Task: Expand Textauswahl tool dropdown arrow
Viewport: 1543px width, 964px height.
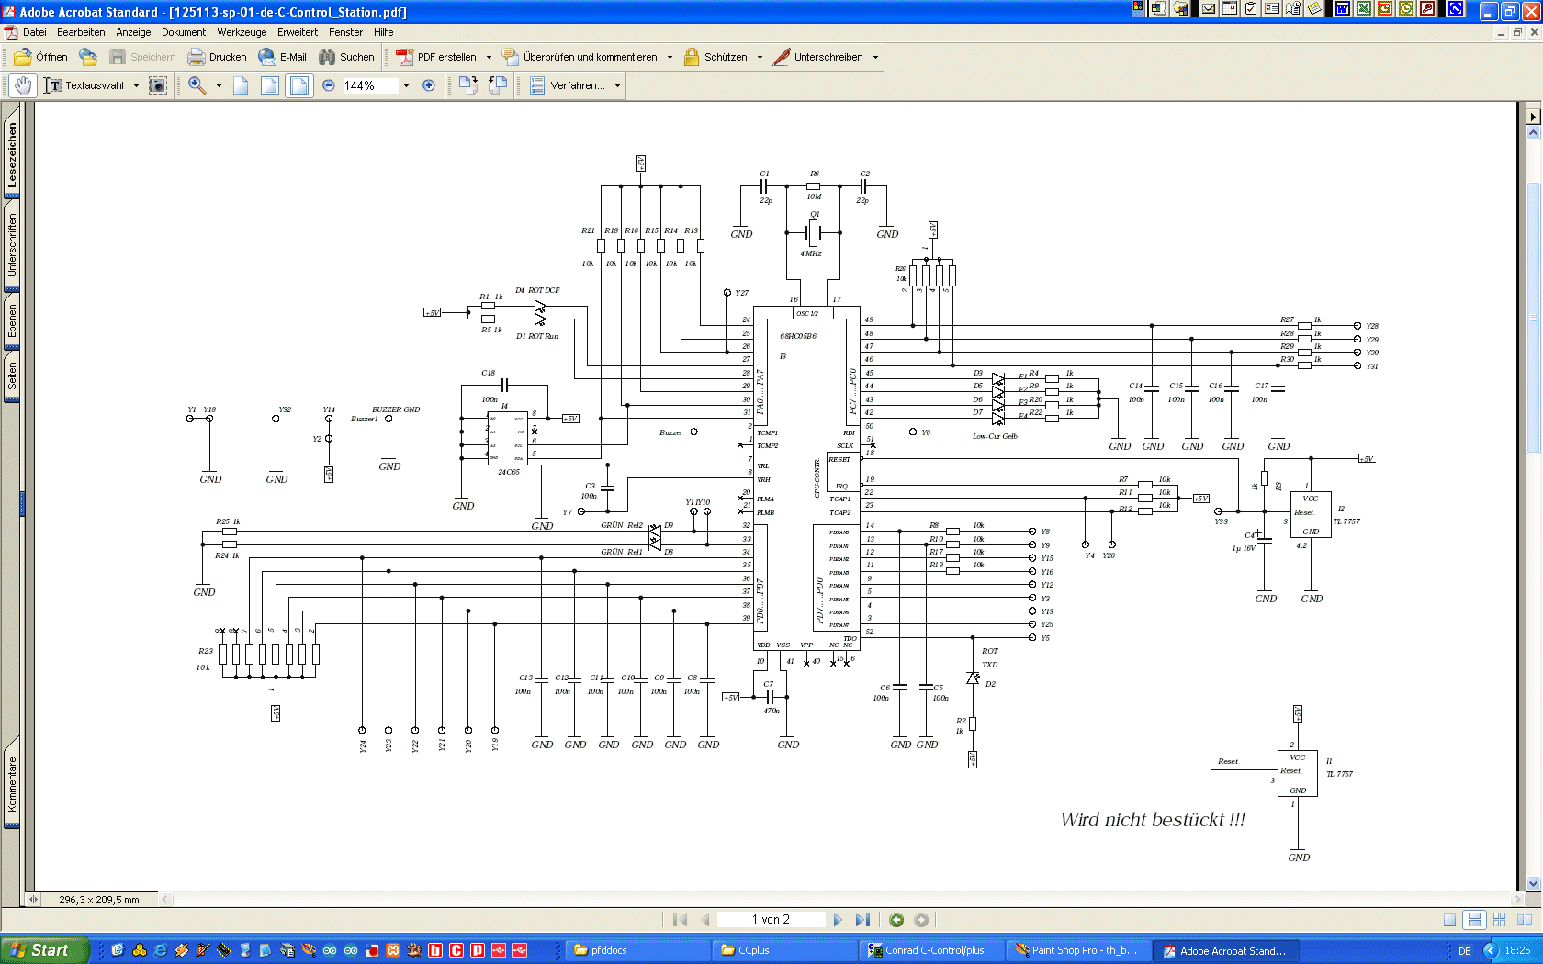Action: [136, 85]
